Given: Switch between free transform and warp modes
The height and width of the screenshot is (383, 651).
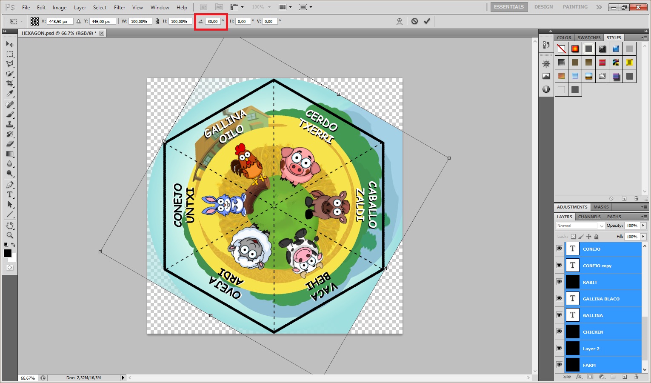Looking at the screenshot, I should (x=399, y=21).
